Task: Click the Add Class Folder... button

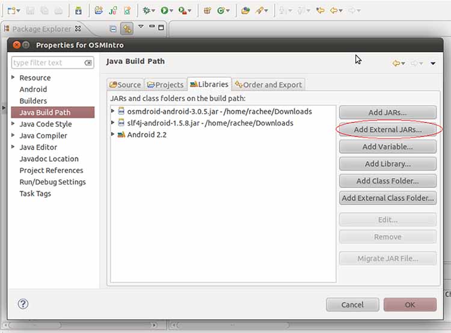Action: tap(388, 181)
